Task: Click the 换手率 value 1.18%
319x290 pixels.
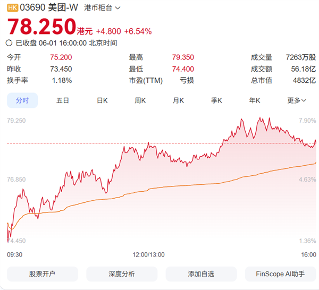Action: (x=62, y=81)
